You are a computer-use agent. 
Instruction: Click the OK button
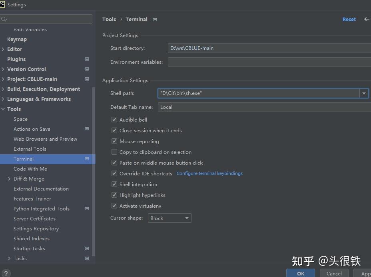(301, 273)
